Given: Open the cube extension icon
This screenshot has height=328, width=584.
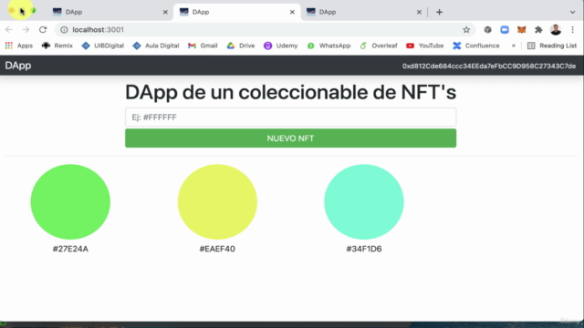Looking at the screenshot, I should point(487,30).
